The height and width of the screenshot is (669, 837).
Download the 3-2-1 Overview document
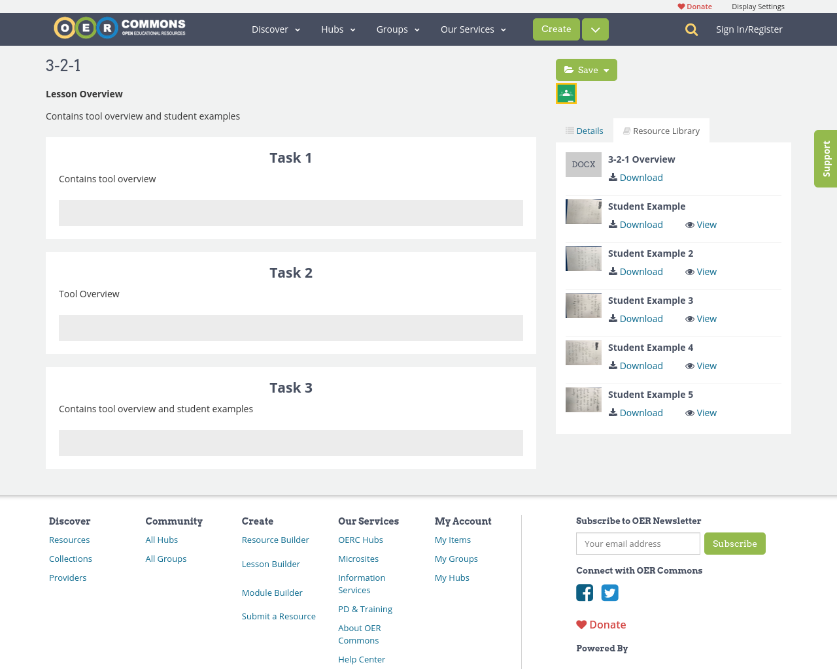[635, 177]
